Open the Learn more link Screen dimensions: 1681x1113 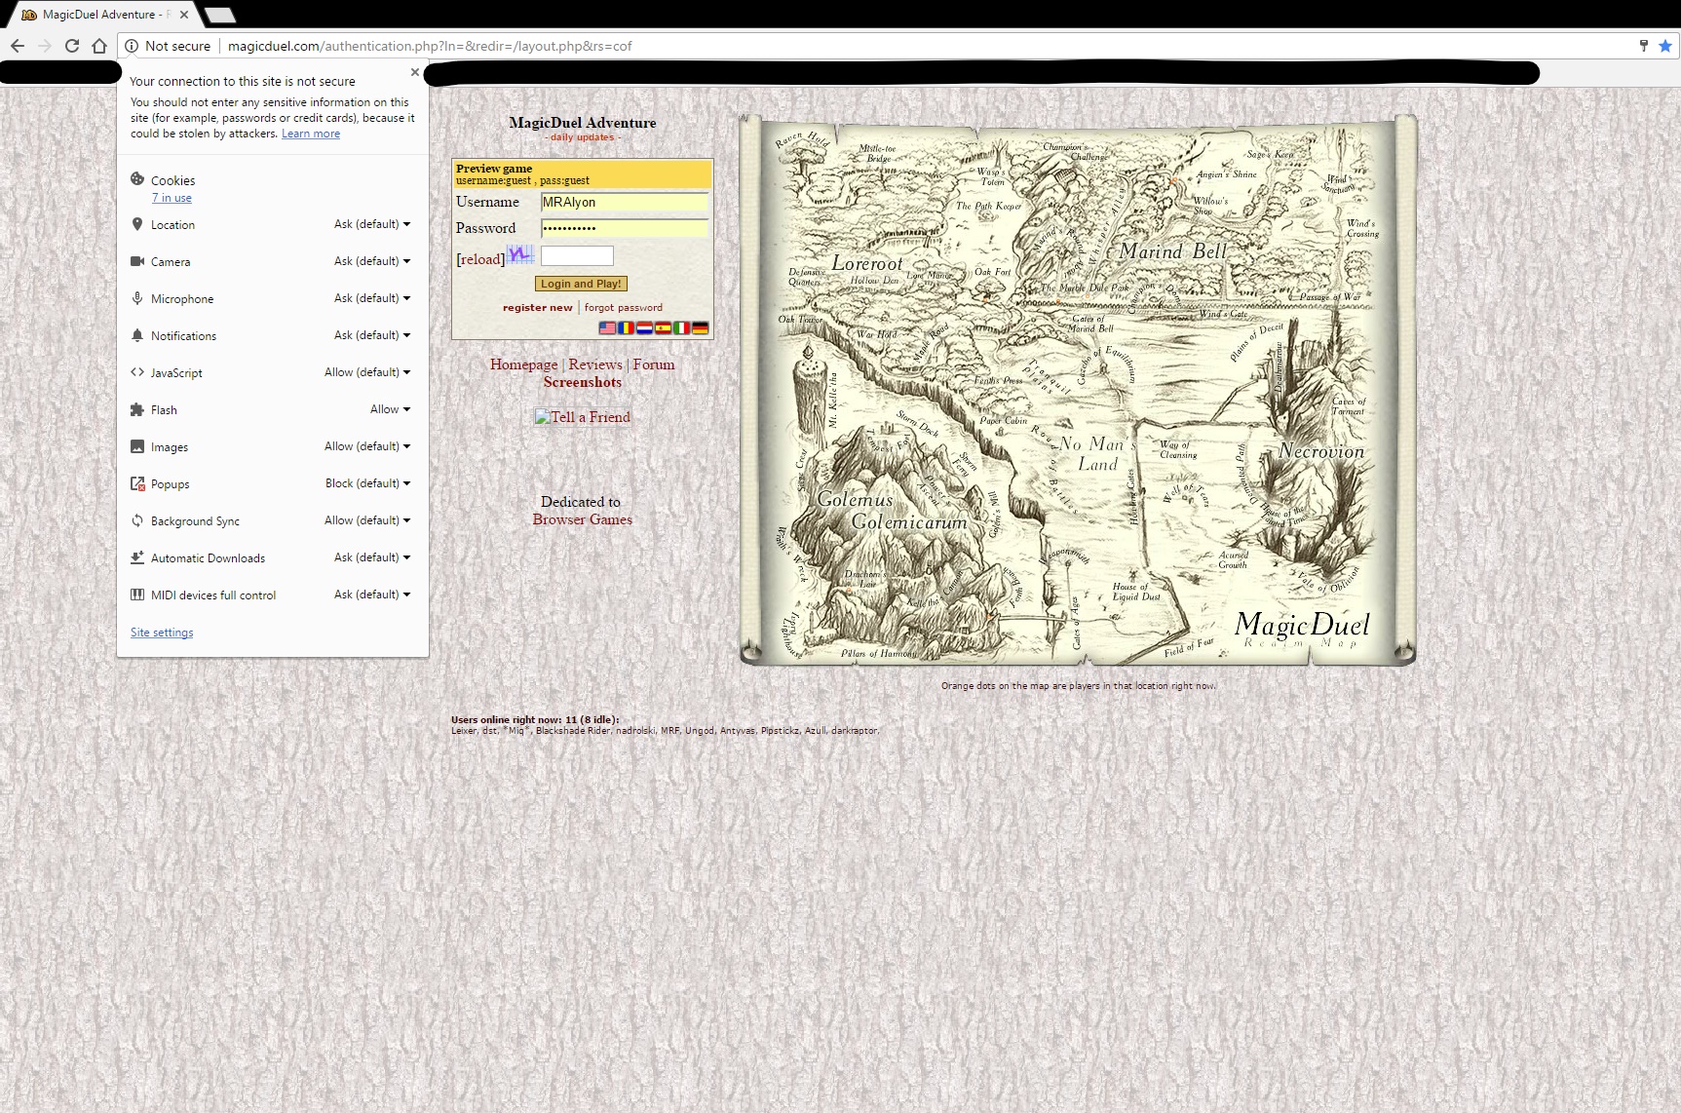(311, 134)
